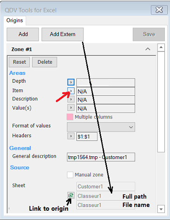This screenshot has width=170, height=220.
Task: Click the Item N/A input field
Action: tap(106, 92)
